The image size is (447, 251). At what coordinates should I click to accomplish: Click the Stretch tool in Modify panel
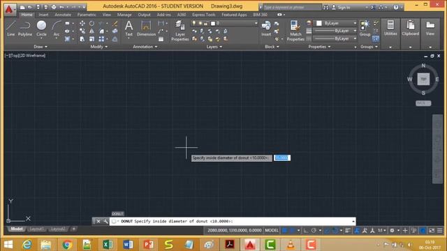pyautogui.click(x=82, y=39)
